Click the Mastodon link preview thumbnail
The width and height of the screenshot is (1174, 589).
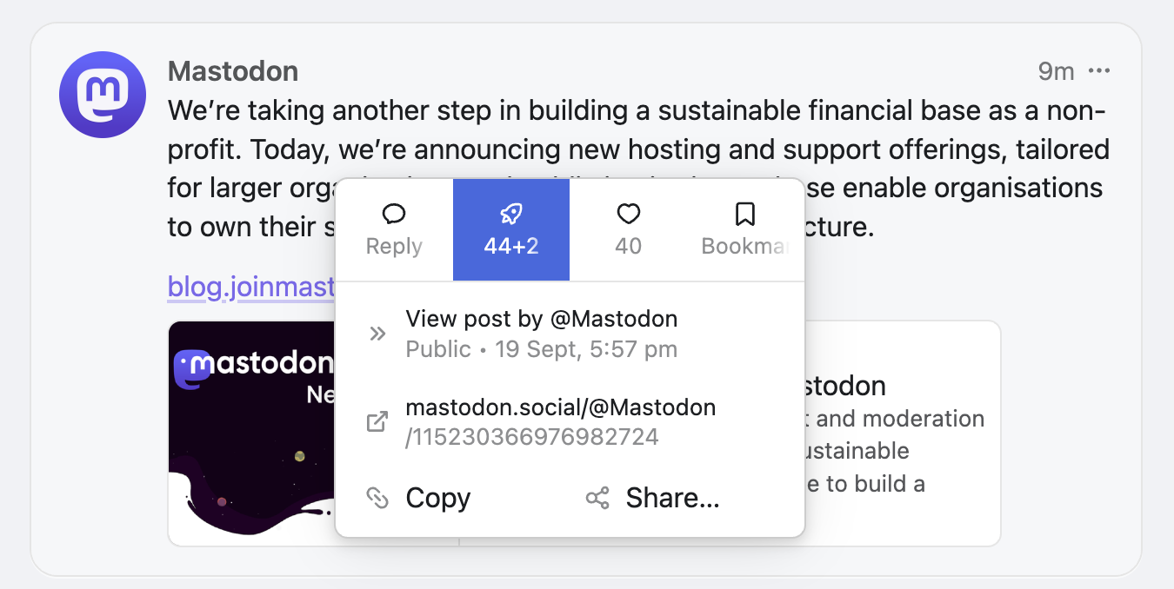coord(250,433)
